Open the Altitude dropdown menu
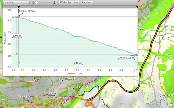Screen dimensions: 174x108 [x=17, y=2]
